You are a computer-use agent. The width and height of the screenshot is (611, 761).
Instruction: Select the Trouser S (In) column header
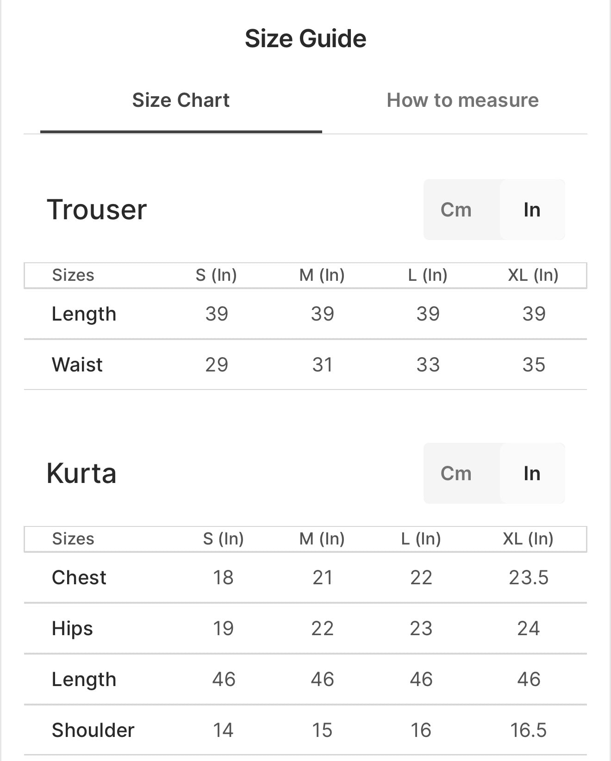(216, 275)
